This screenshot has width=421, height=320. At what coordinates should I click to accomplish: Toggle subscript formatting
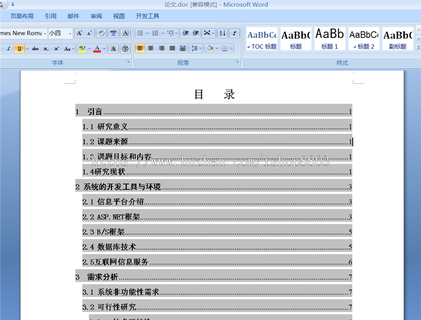coord(46,48)
